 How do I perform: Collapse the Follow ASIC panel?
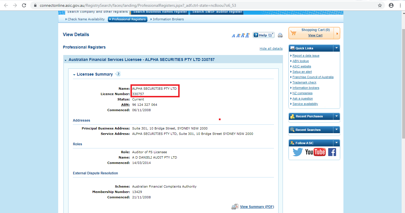point(336,143)
